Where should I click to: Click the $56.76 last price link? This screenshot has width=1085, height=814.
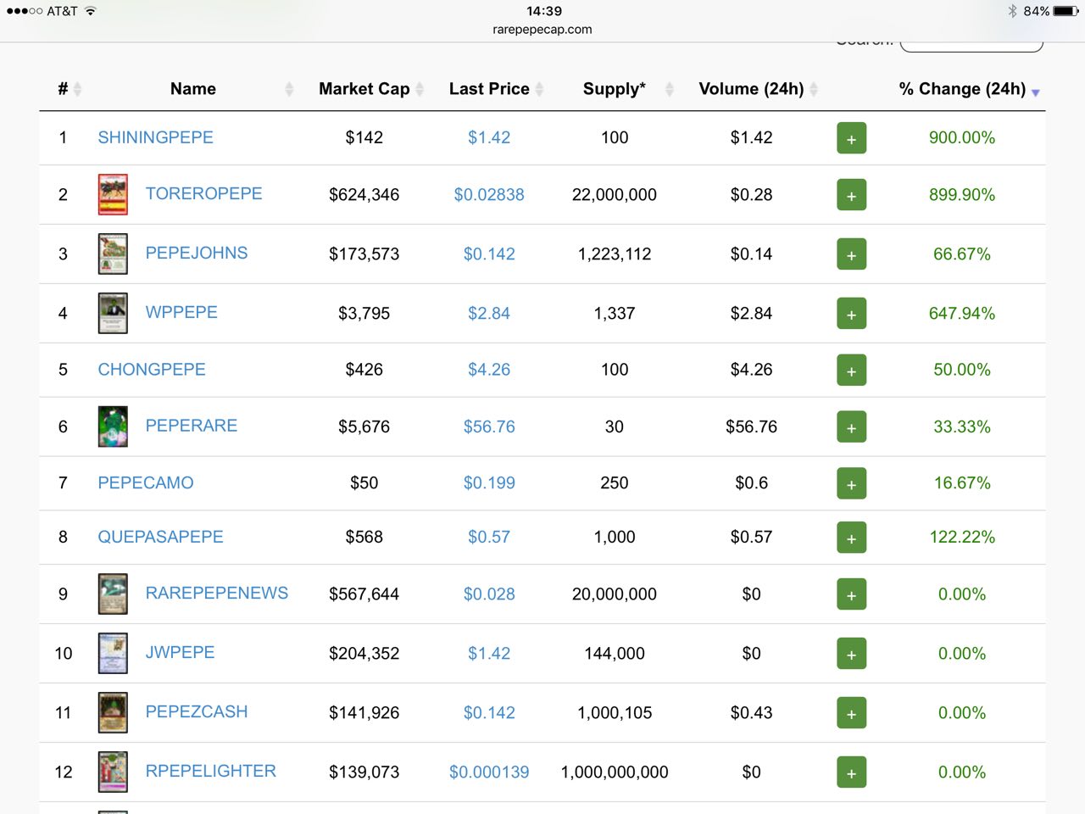(x=489, y=427)
